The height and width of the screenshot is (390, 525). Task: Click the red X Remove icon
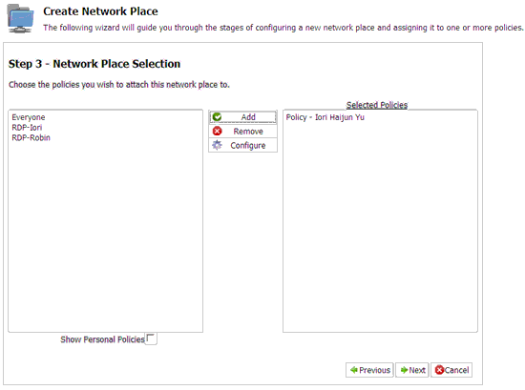(x=217, y=132)
